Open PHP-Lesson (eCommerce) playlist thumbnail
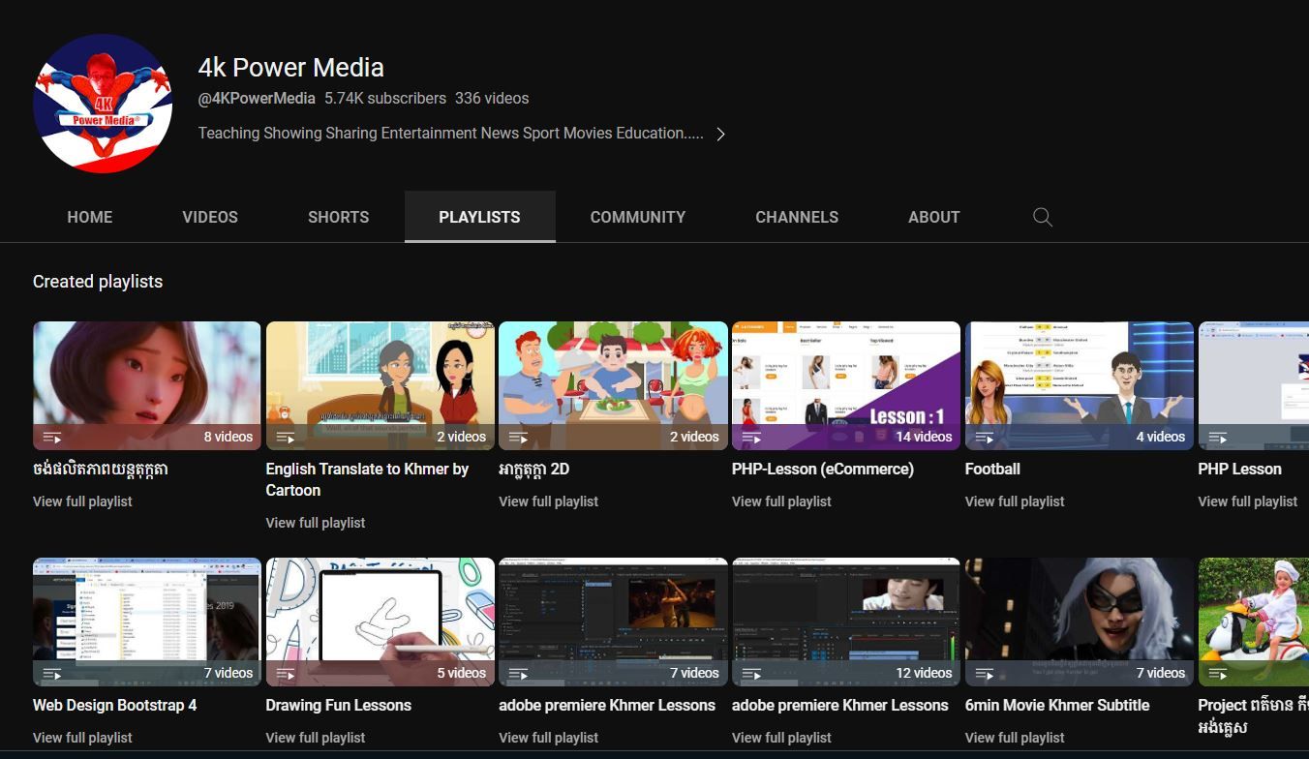 tap(846, 386)
